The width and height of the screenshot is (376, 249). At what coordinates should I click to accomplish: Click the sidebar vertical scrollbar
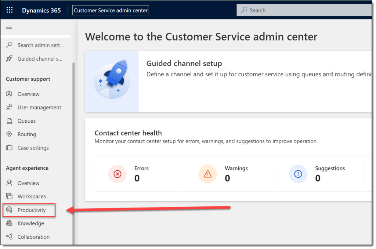(73, 154)
